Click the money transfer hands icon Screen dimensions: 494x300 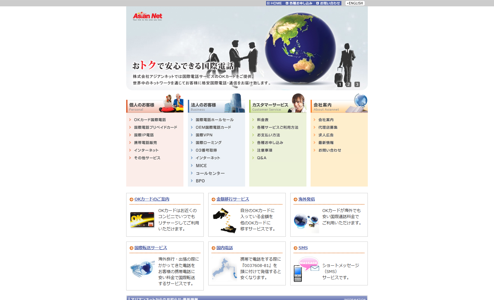click(x=224, y=220)
